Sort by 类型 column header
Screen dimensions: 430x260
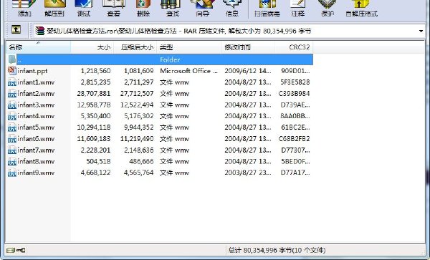(x=188, y=47)
